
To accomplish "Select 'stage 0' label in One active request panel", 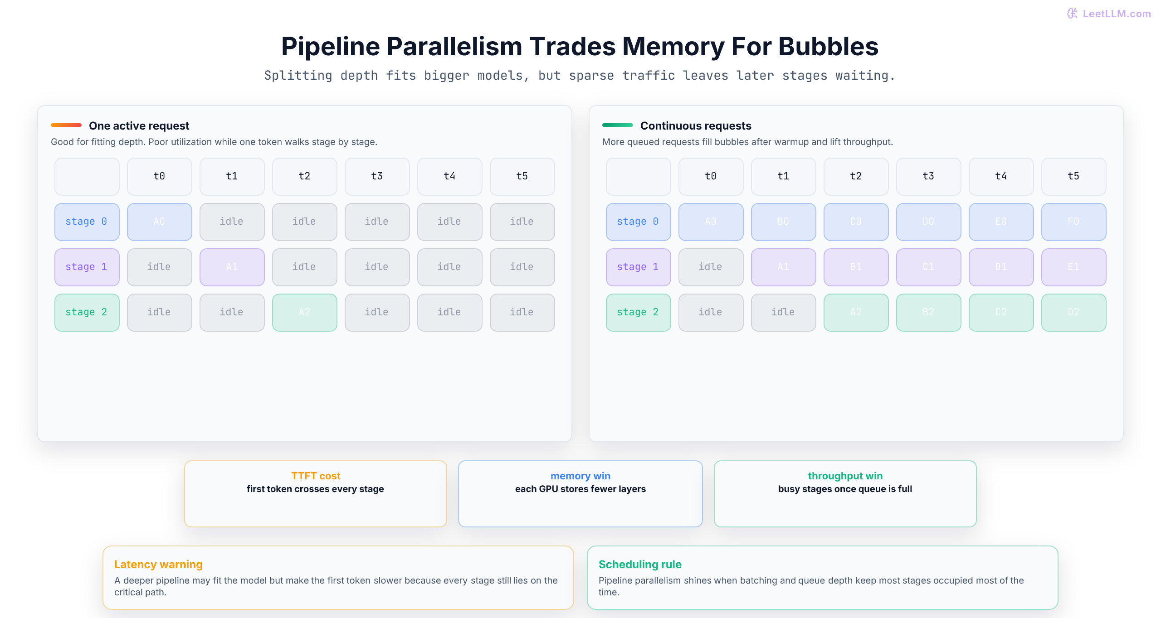I will tap(87, 222).
